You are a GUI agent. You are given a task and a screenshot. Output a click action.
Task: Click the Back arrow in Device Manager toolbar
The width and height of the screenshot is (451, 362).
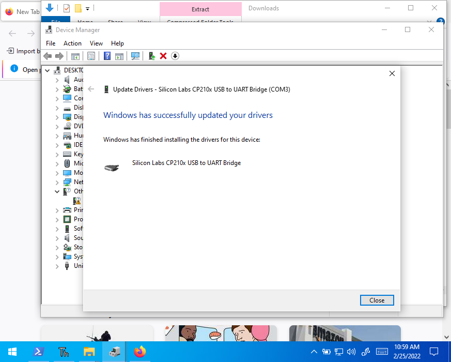click(48, 56)
